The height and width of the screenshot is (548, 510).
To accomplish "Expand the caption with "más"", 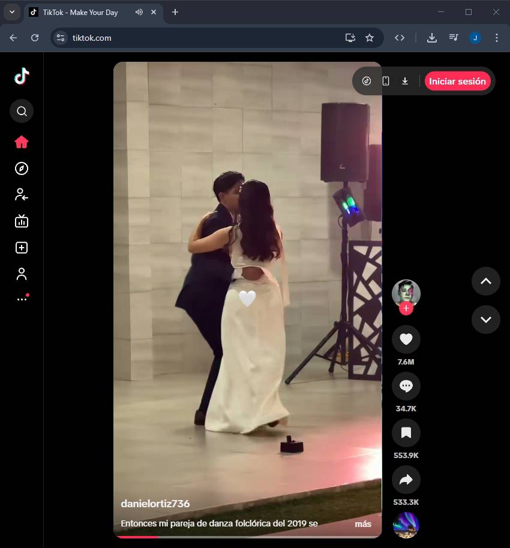I will [362, 524].
